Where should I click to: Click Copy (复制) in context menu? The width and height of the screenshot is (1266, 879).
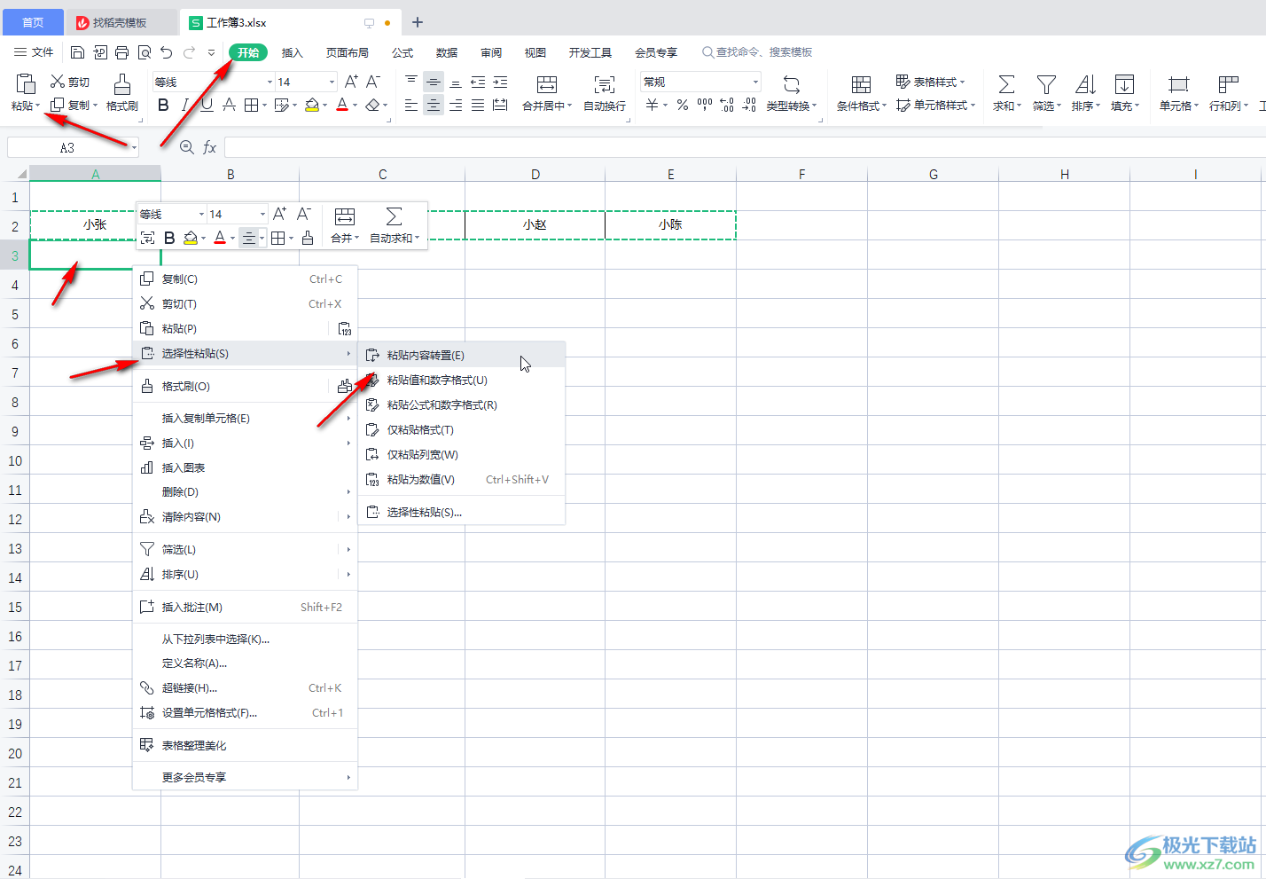point(245,279)
